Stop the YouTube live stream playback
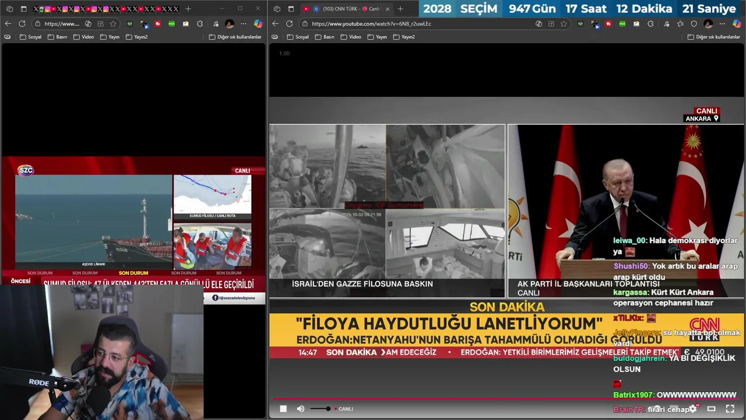This screenshot has width=746, height=420. [x=283, y=409]
